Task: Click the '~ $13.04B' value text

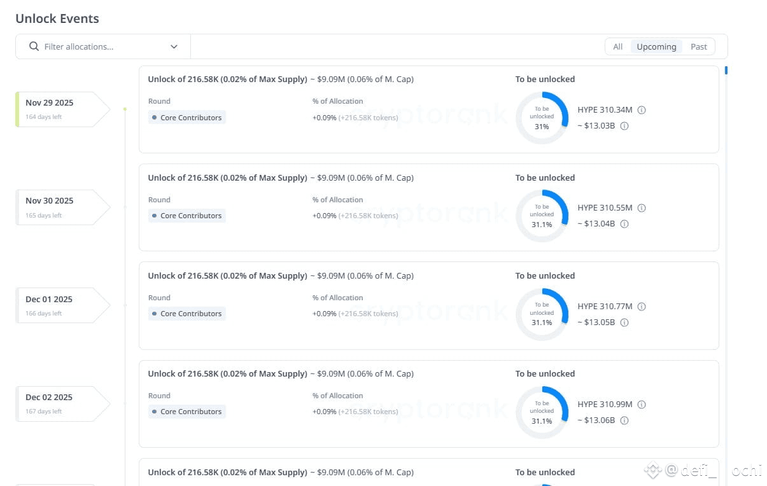Action: pyautogui.click(x=596, y=224)
